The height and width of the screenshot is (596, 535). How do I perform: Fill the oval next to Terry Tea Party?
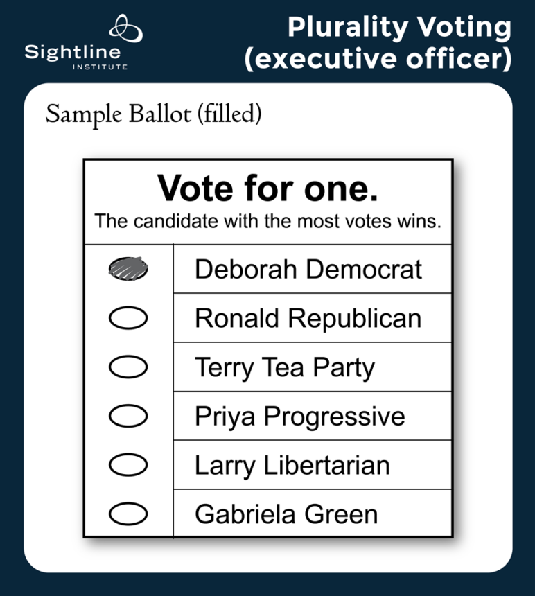click(x=128, y=367)
